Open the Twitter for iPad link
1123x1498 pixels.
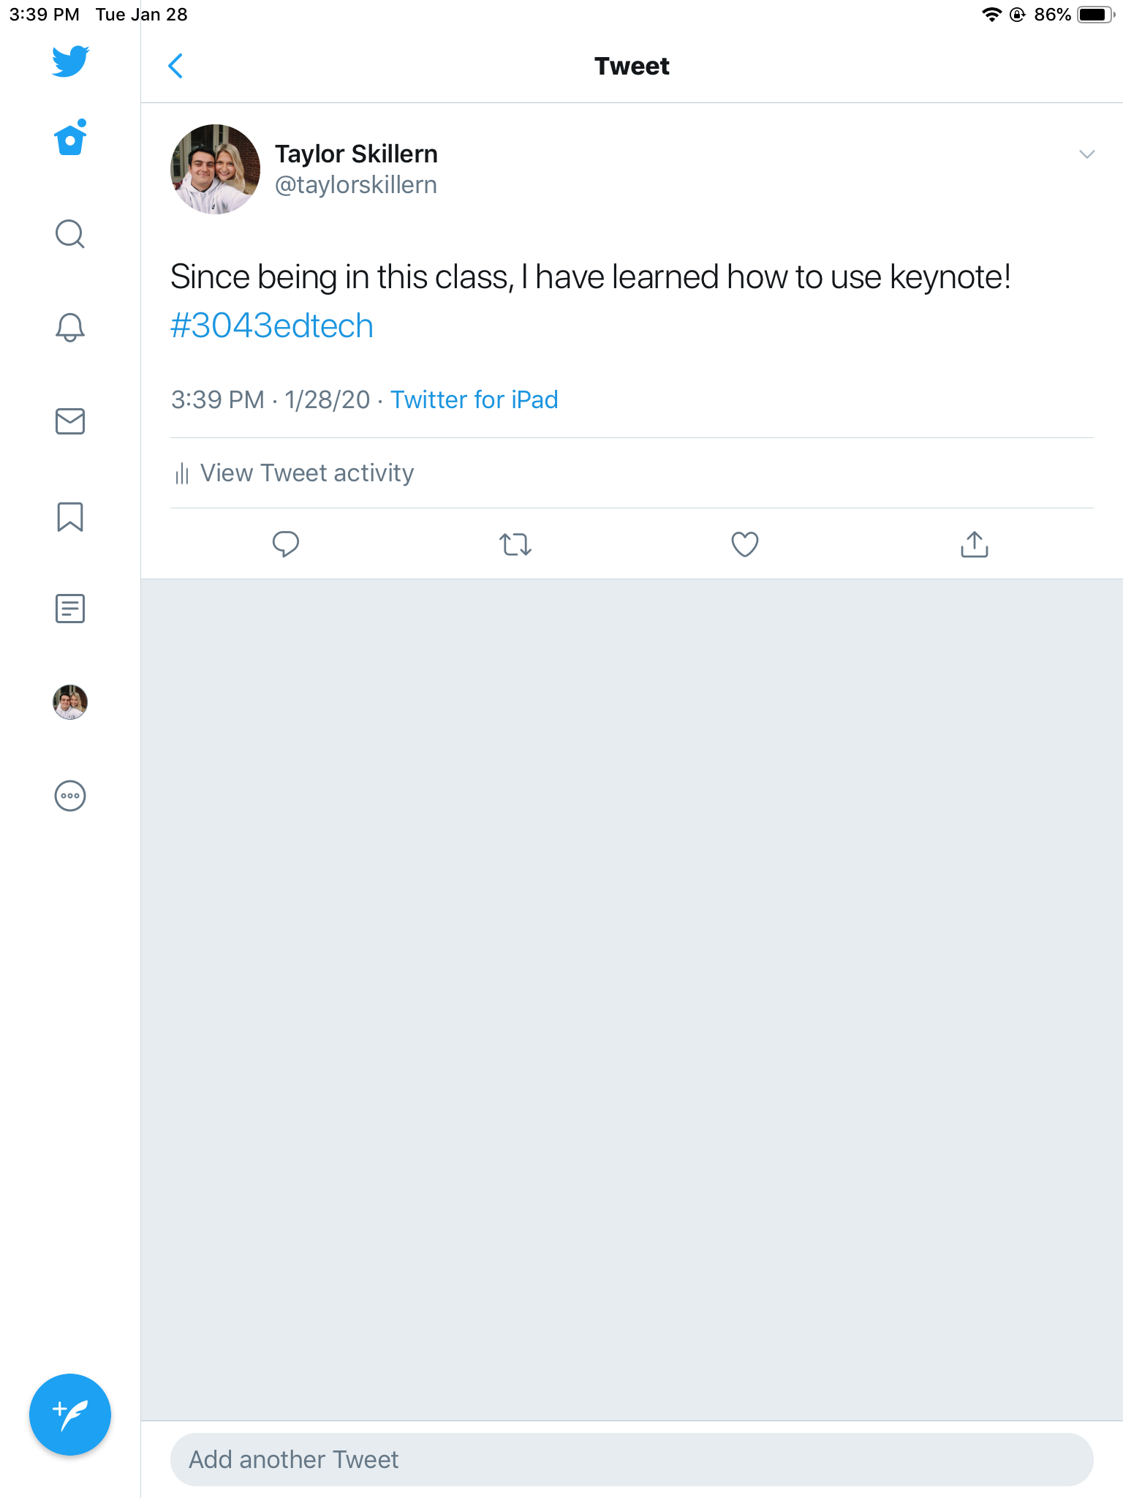(474, 400)
